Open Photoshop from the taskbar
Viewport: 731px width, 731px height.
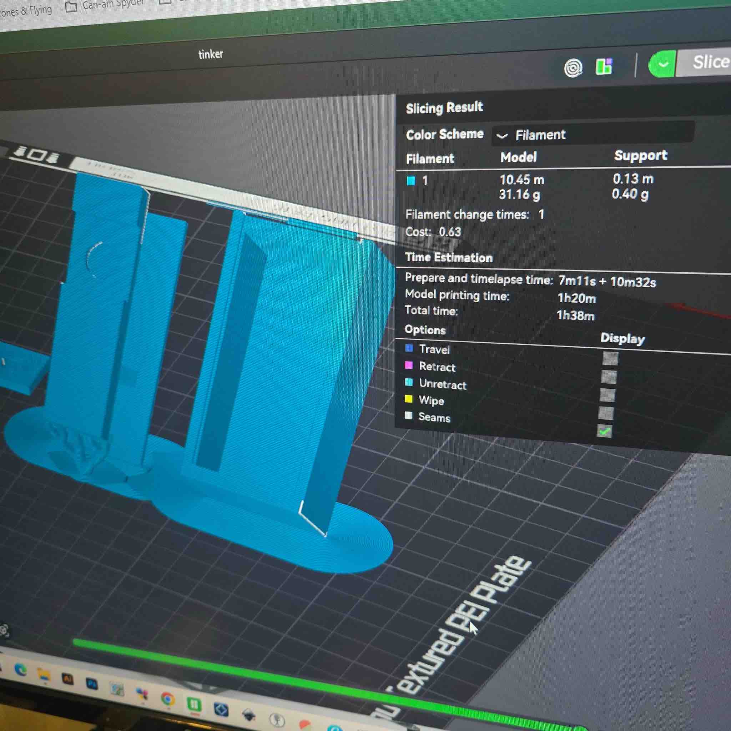click(92, 684)
